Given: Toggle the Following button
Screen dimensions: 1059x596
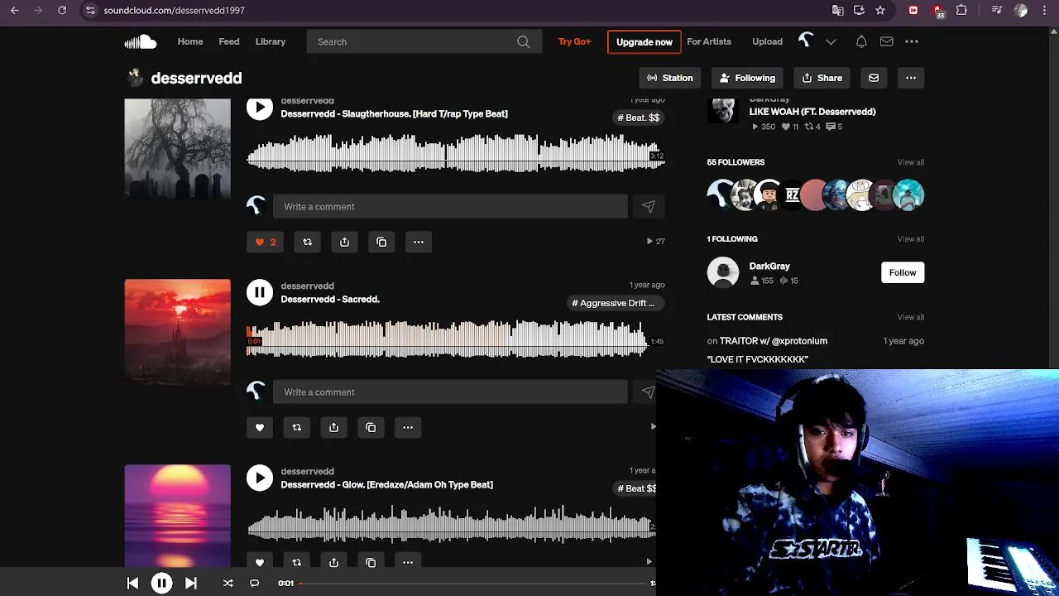Looking at the screenshot, I should [x=748, y=78].
